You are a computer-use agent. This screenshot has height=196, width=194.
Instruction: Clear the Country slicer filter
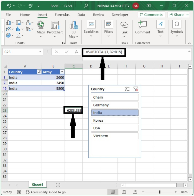pyautogui.click(x=136, y=89)
